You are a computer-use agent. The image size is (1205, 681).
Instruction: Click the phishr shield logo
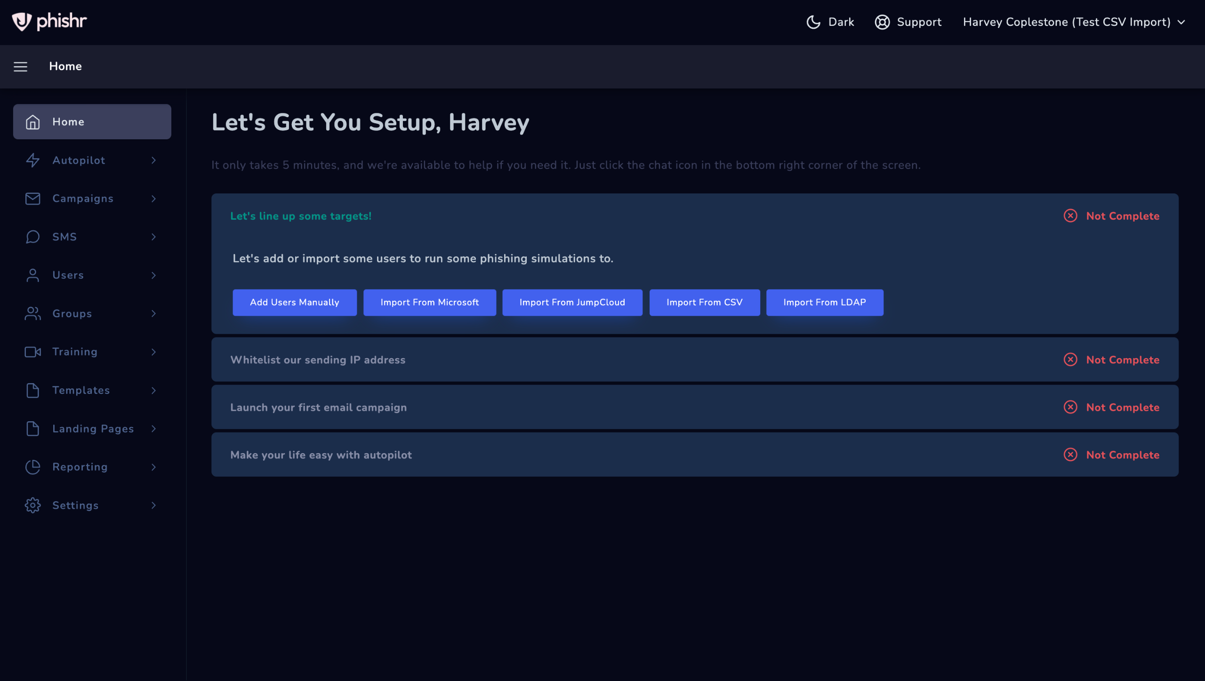click(22, 22)
